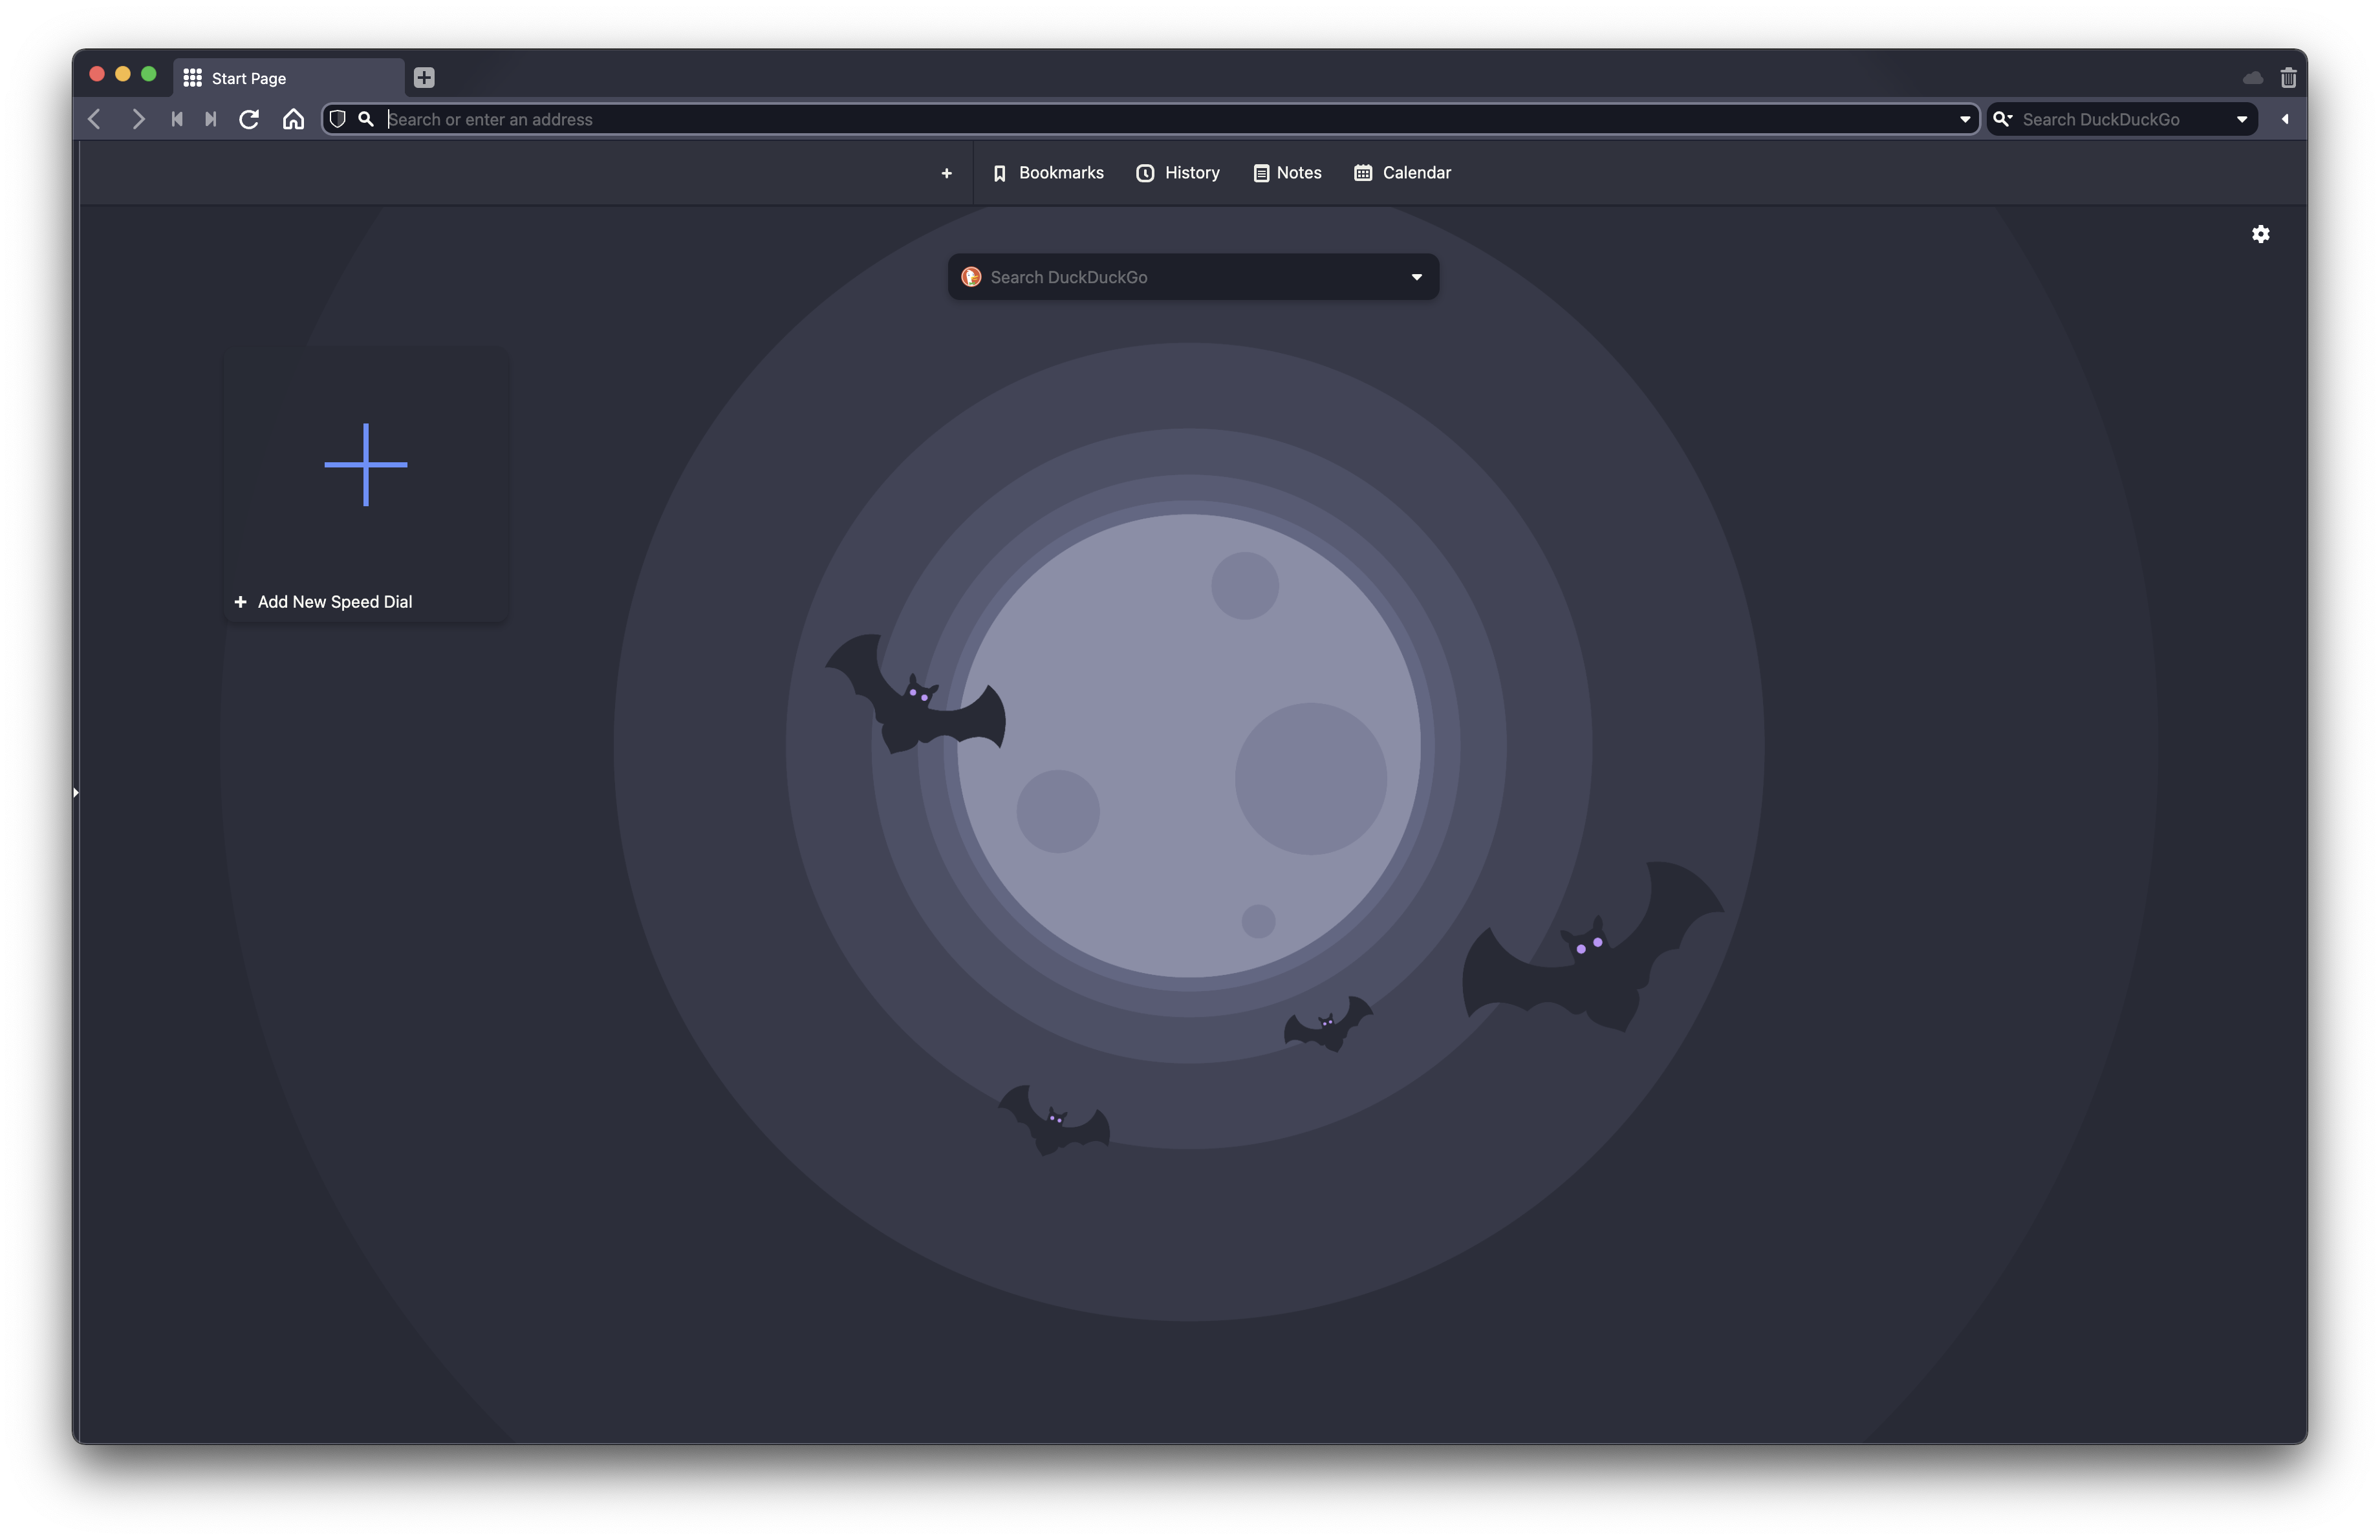Expand Start Page DuckDuckGo search engine dropdown

(x=1416, y=277)
